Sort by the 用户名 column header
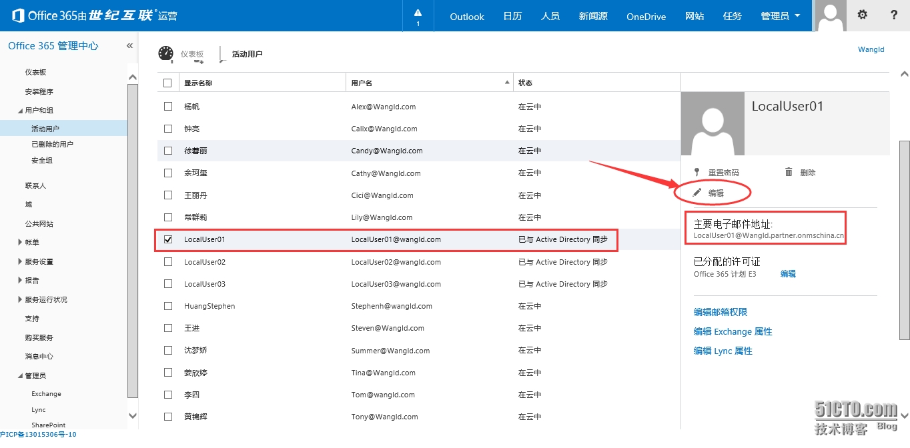This screenshot has height=448, width=910. (x=362, y=83)
